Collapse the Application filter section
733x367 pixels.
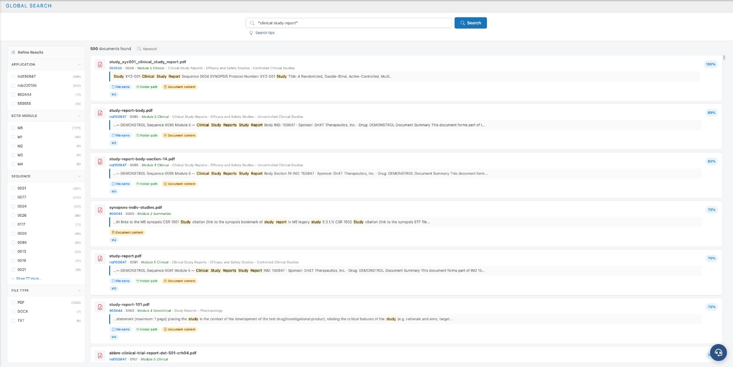coord(79,65)
